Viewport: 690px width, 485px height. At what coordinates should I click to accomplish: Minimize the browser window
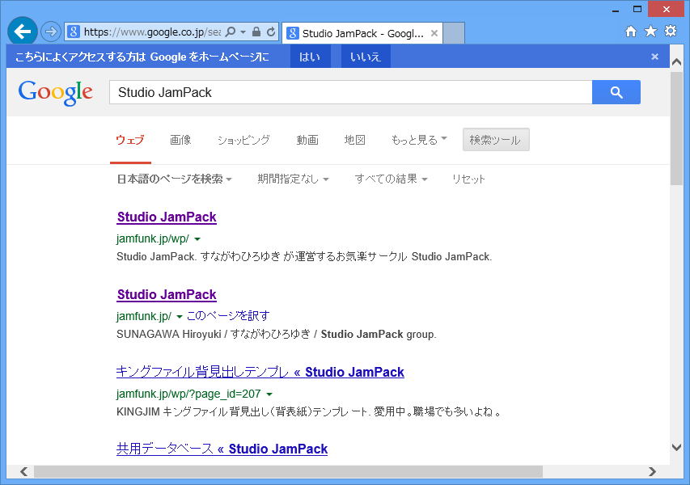pyautogui.click(x=616, y=10)
